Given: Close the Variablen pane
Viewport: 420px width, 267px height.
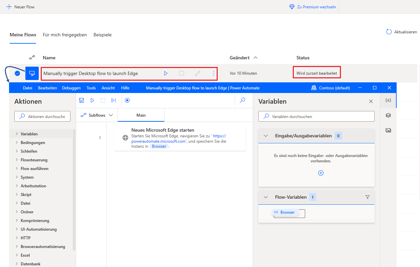Looking at the screenshot, I should (371, 101).
